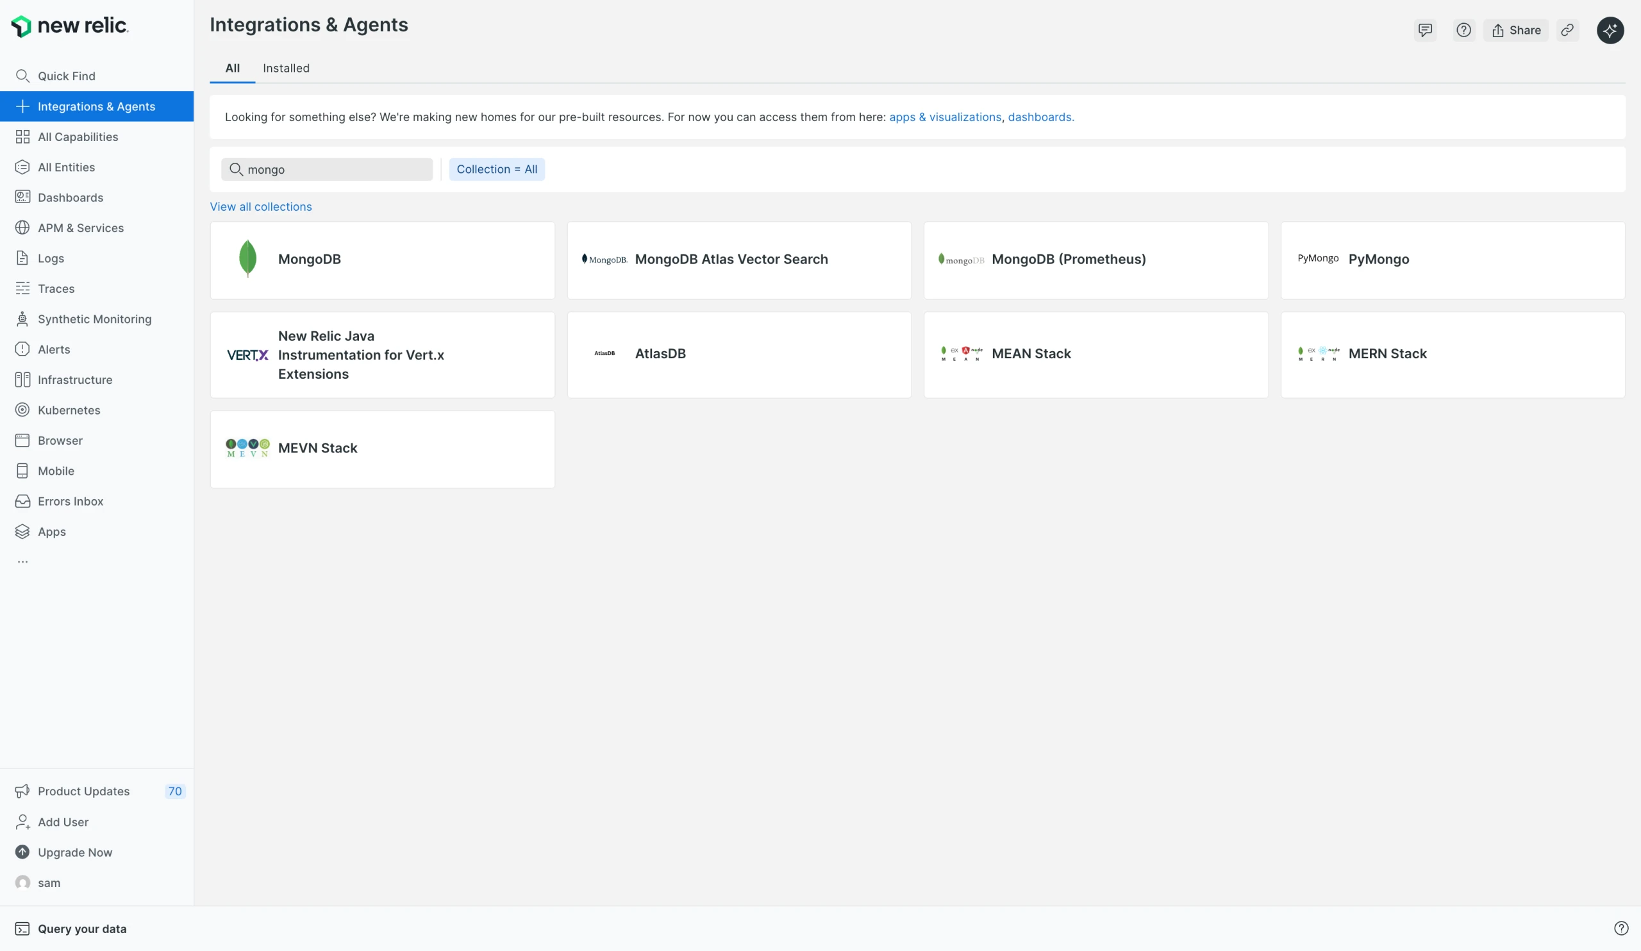Open the Collection = All filter

pos(497,169)
